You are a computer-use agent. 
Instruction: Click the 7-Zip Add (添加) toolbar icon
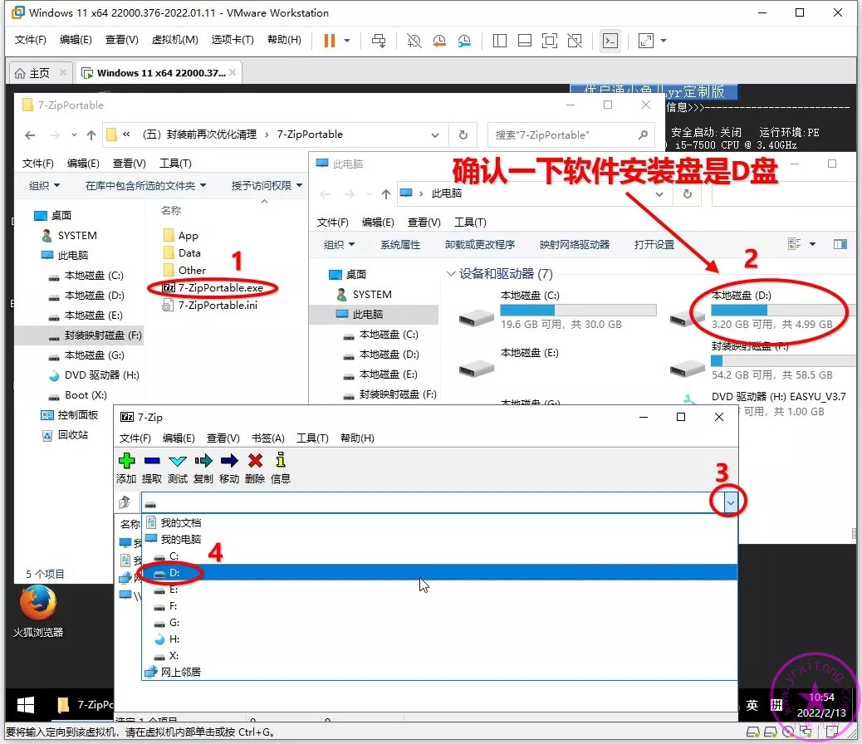click(126, 462)
